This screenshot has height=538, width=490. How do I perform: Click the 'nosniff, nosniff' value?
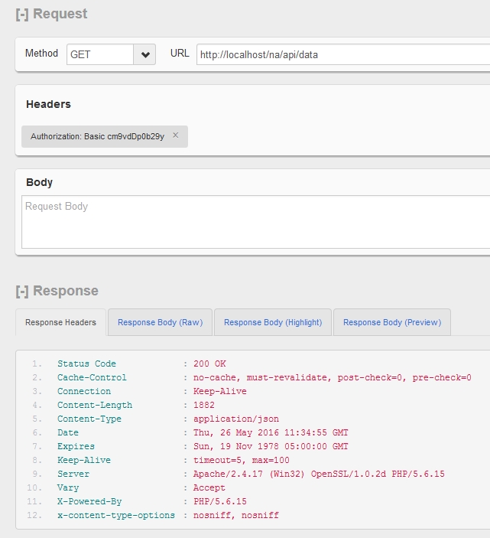[x=236, y=515]
